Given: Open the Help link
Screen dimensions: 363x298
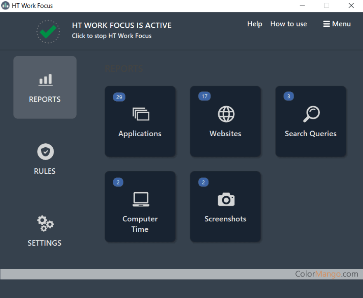Looking at the screenshot, I should coord(255,23).
